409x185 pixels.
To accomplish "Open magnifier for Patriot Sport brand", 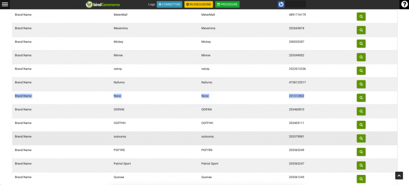I will pos(361,165).
